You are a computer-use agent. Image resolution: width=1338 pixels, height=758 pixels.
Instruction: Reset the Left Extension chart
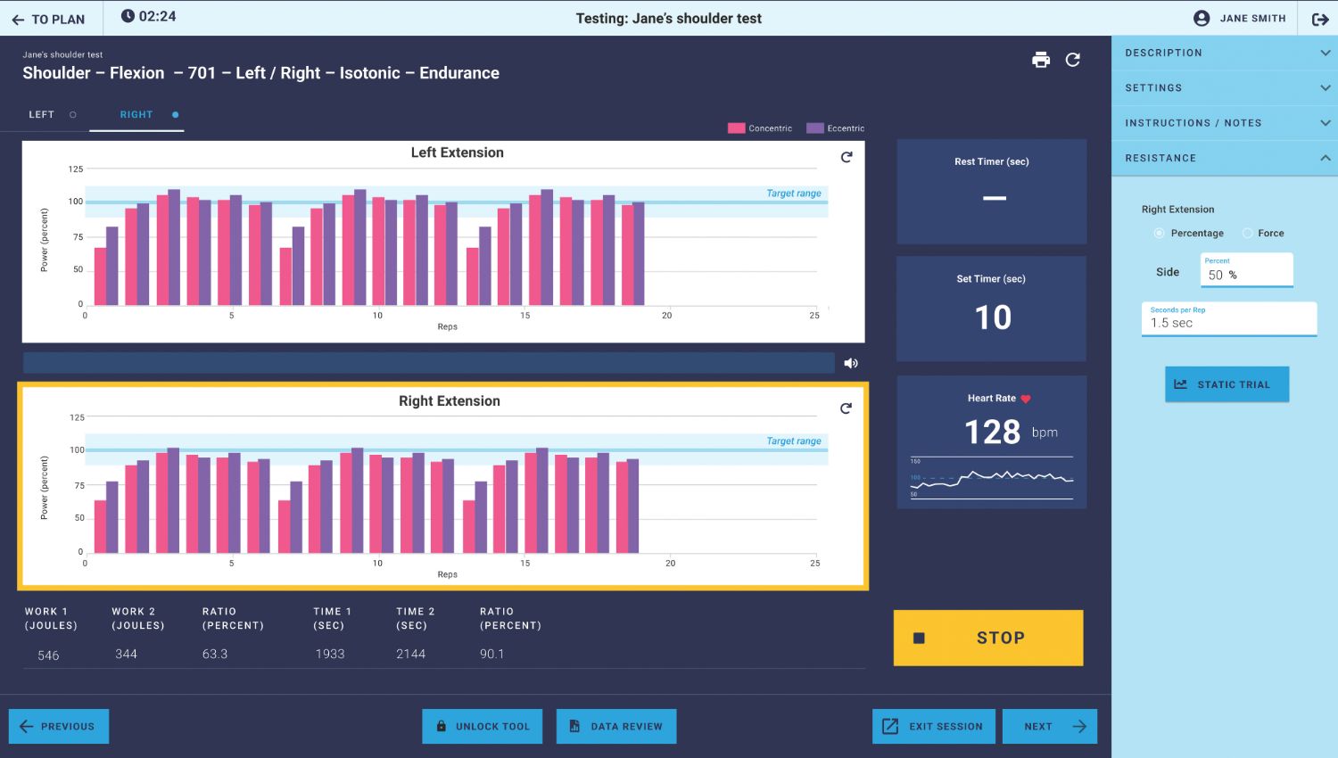point(847,157)
